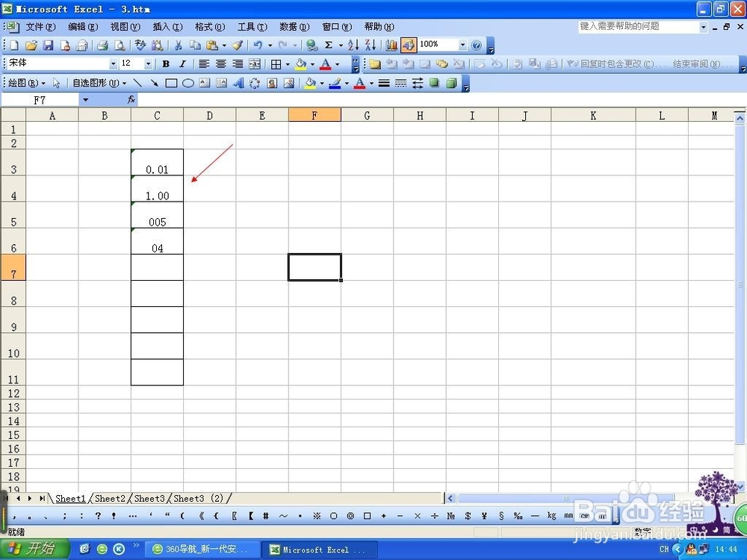The height and width of the screenshot is (560, 747).
Task: Click the Microsoft Excel taskbar button
Action: (x=319, y=550)
